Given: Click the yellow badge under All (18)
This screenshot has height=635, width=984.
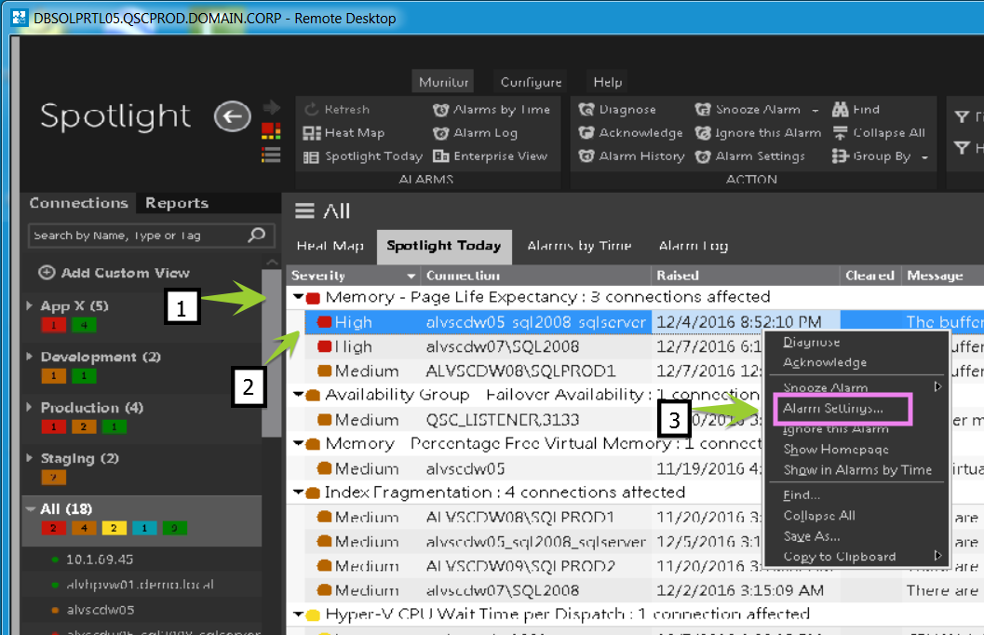Looking at the screenshot, I should 114,528.
